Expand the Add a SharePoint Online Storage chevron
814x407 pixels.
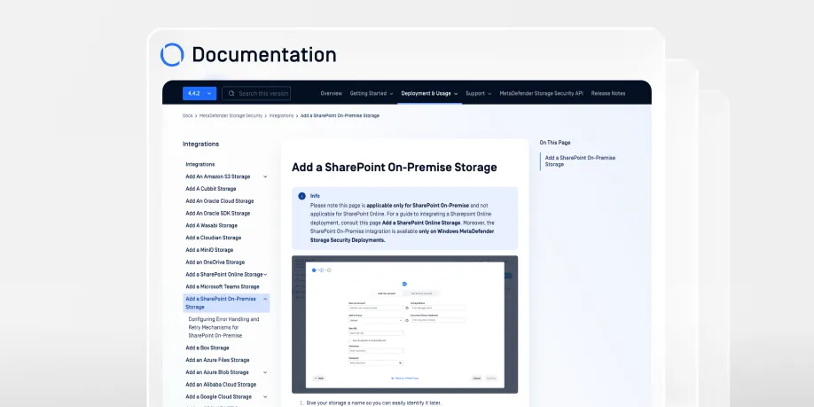pyautogui.click(x=265, y=275)
